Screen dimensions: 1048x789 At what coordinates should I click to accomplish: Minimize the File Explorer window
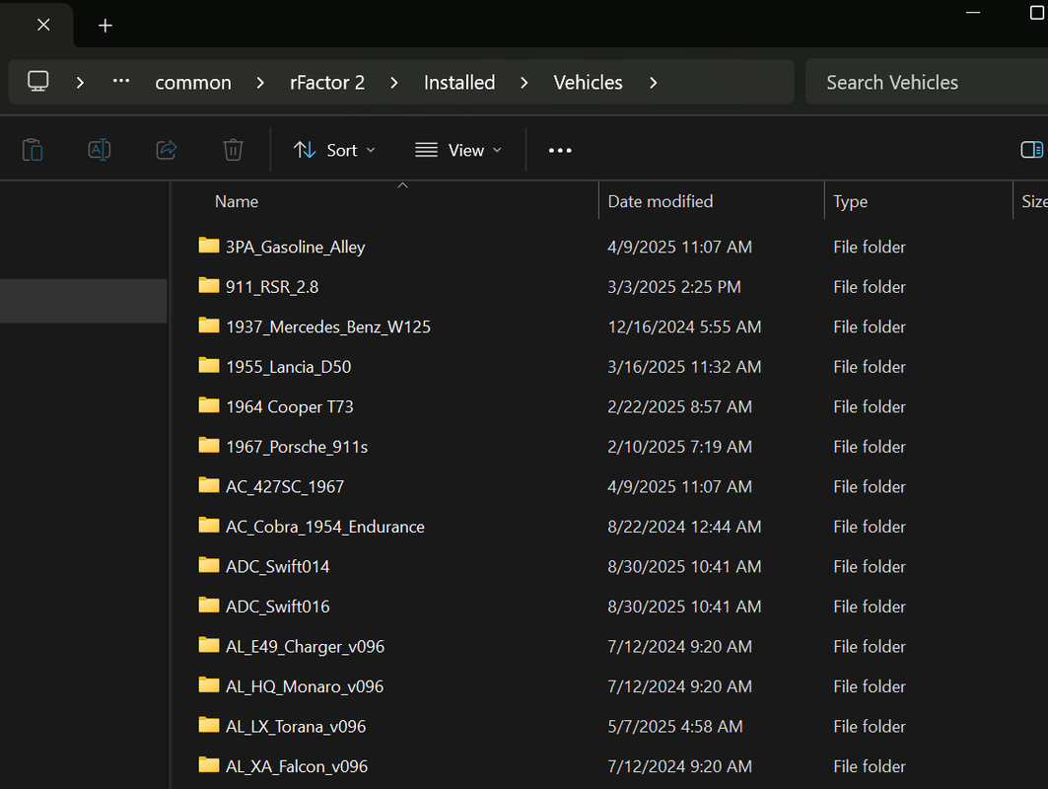973,13
